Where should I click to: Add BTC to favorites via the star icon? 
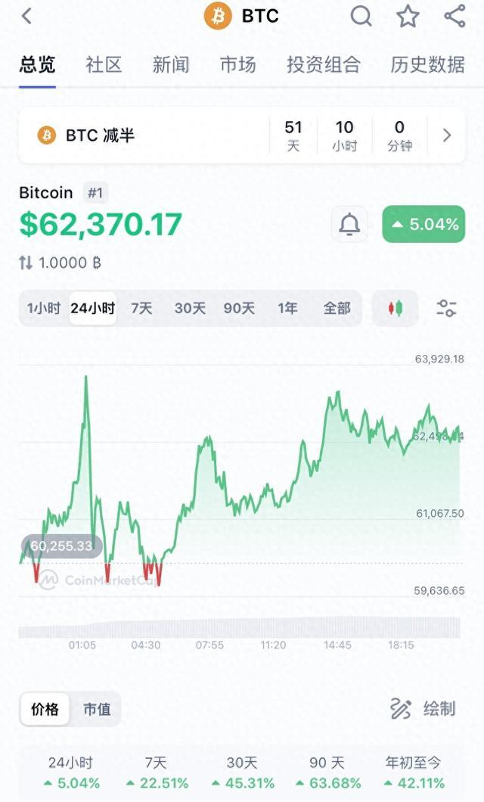tap(407, 16)
